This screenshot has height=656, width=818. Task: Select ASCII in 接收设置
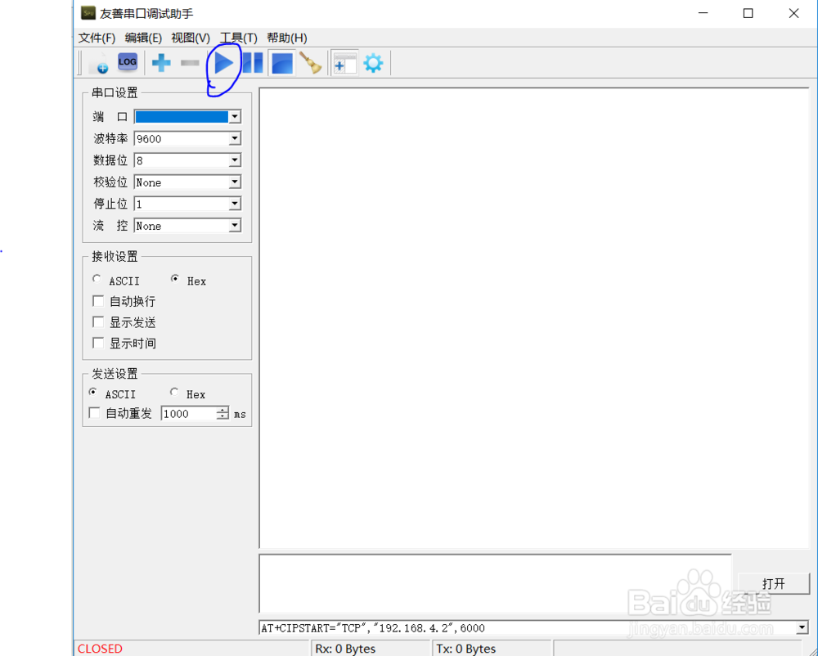[116, 281]
